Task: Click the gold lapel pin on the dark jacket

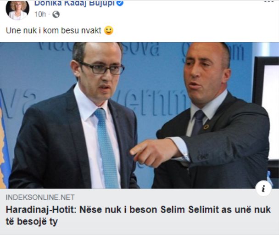Action: 206,127
